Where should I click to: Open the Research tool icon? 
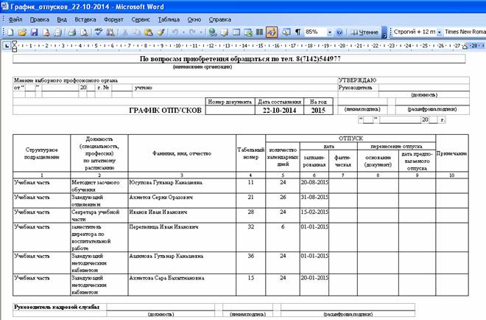[110, 32]
